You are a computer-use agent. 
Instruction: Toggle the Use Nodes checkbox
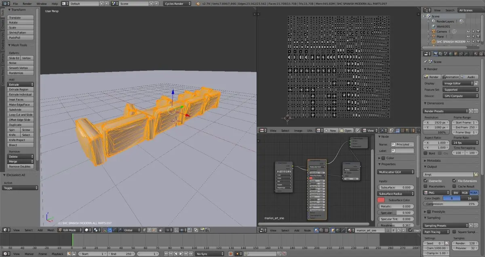pyautogui.click(x=410, y=230)
